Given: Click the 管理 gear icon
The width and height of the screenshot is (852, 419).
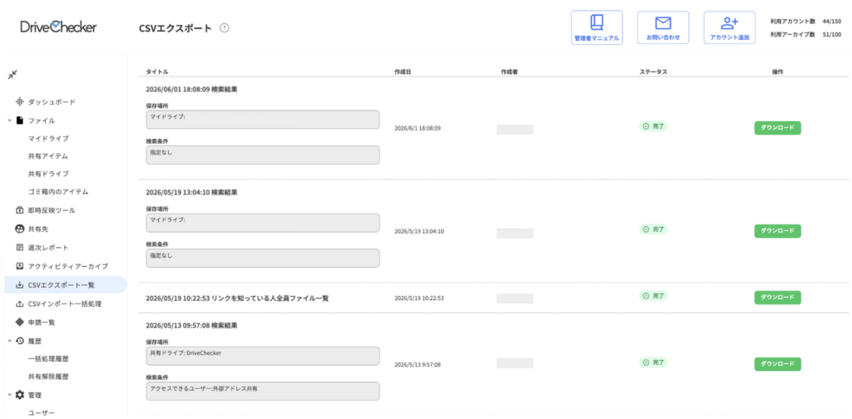Looking at the screenshot, I should tap(20, 395).
